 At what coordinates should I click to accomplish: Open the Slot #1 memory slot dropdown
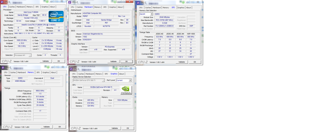152,14
